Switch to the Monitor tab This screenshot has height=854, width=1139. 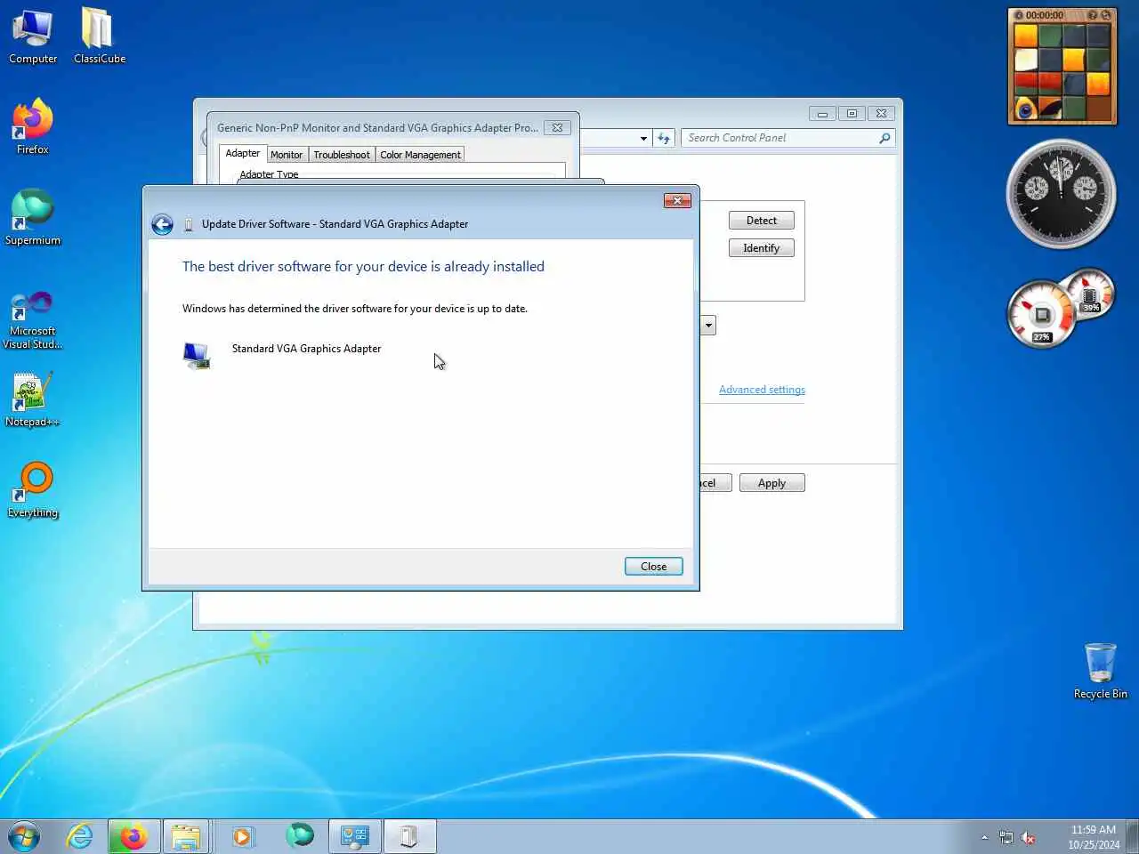tap(287, 155)
